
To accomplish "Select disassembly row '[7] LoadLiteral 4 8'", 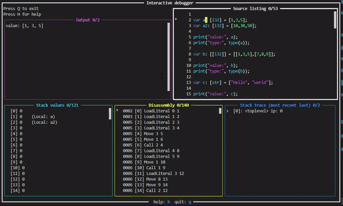I will point(151,151).
